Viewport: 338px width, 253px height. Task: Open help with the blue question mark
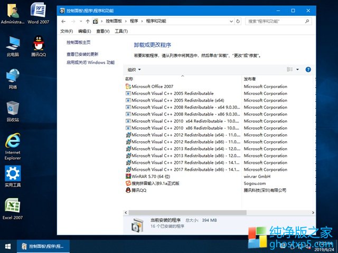308,70
